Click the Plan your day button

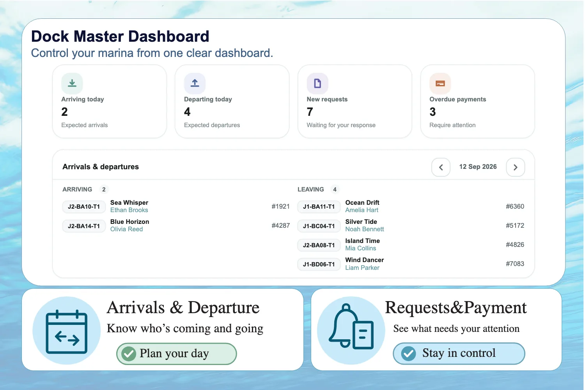(177, 354)
